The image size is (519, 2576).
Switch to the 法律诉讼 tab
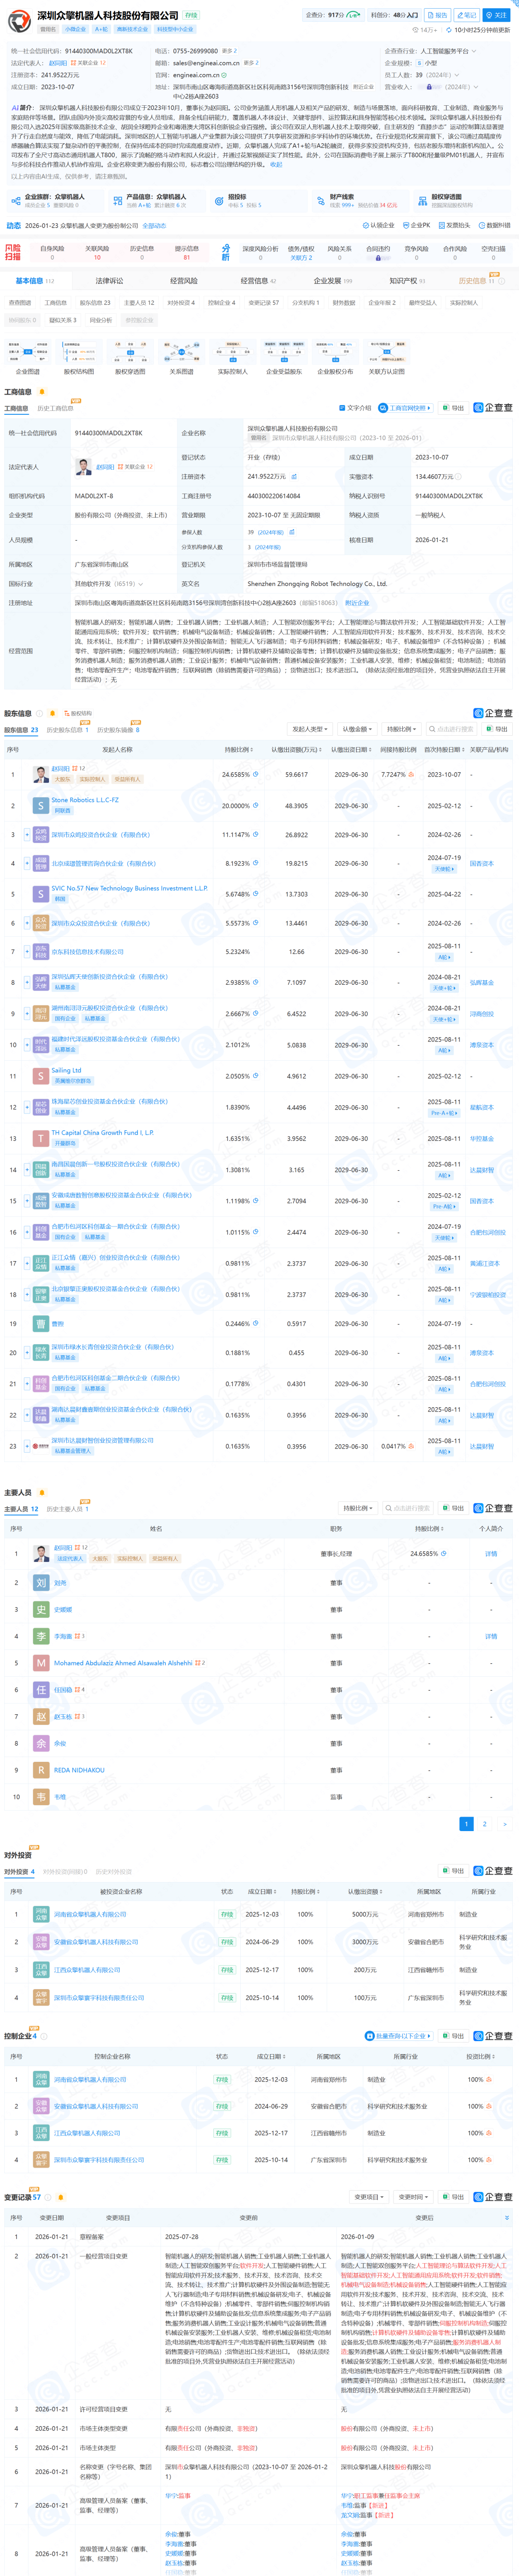[x=108, y=281]
